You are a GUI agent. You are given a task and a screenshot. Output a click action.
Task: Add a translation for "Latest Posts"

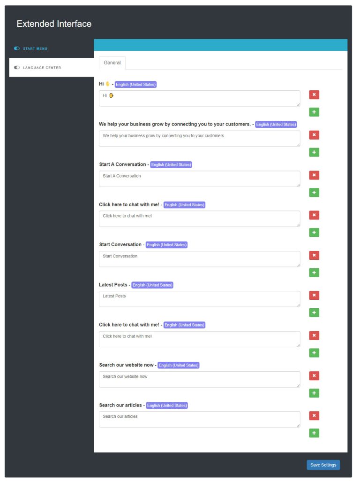click(x=314, y=312)
